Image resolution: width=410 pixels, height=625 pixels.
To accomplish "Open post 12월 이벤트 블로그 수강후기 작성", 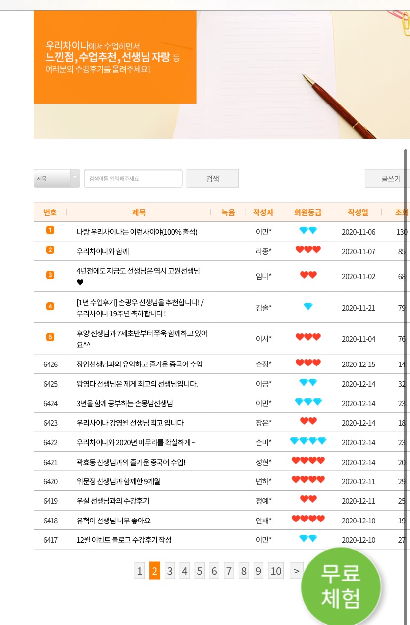I will pyautogui.click(x=124, y=540).
